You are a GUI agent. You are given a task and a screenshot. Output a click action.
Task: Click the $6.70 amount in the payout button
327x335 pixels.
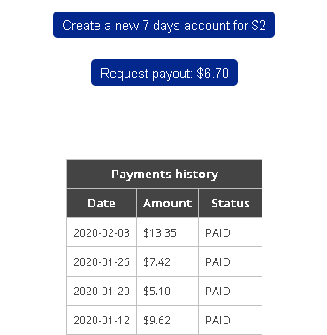(x=213, y=74)
